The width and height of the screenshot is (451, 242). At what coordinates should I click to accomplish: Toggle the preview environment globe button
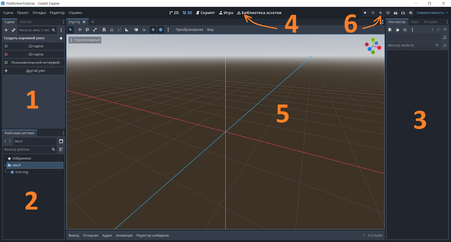click(161, 30)
